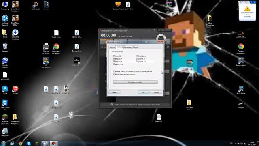Toggle the OpenGL hooking checkbox

114,56
